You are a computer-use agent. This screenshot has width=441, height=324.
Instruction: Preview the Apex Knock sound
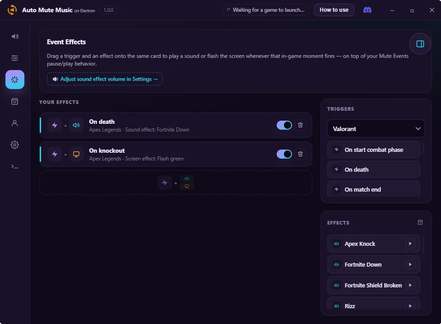tap(410, 244)
